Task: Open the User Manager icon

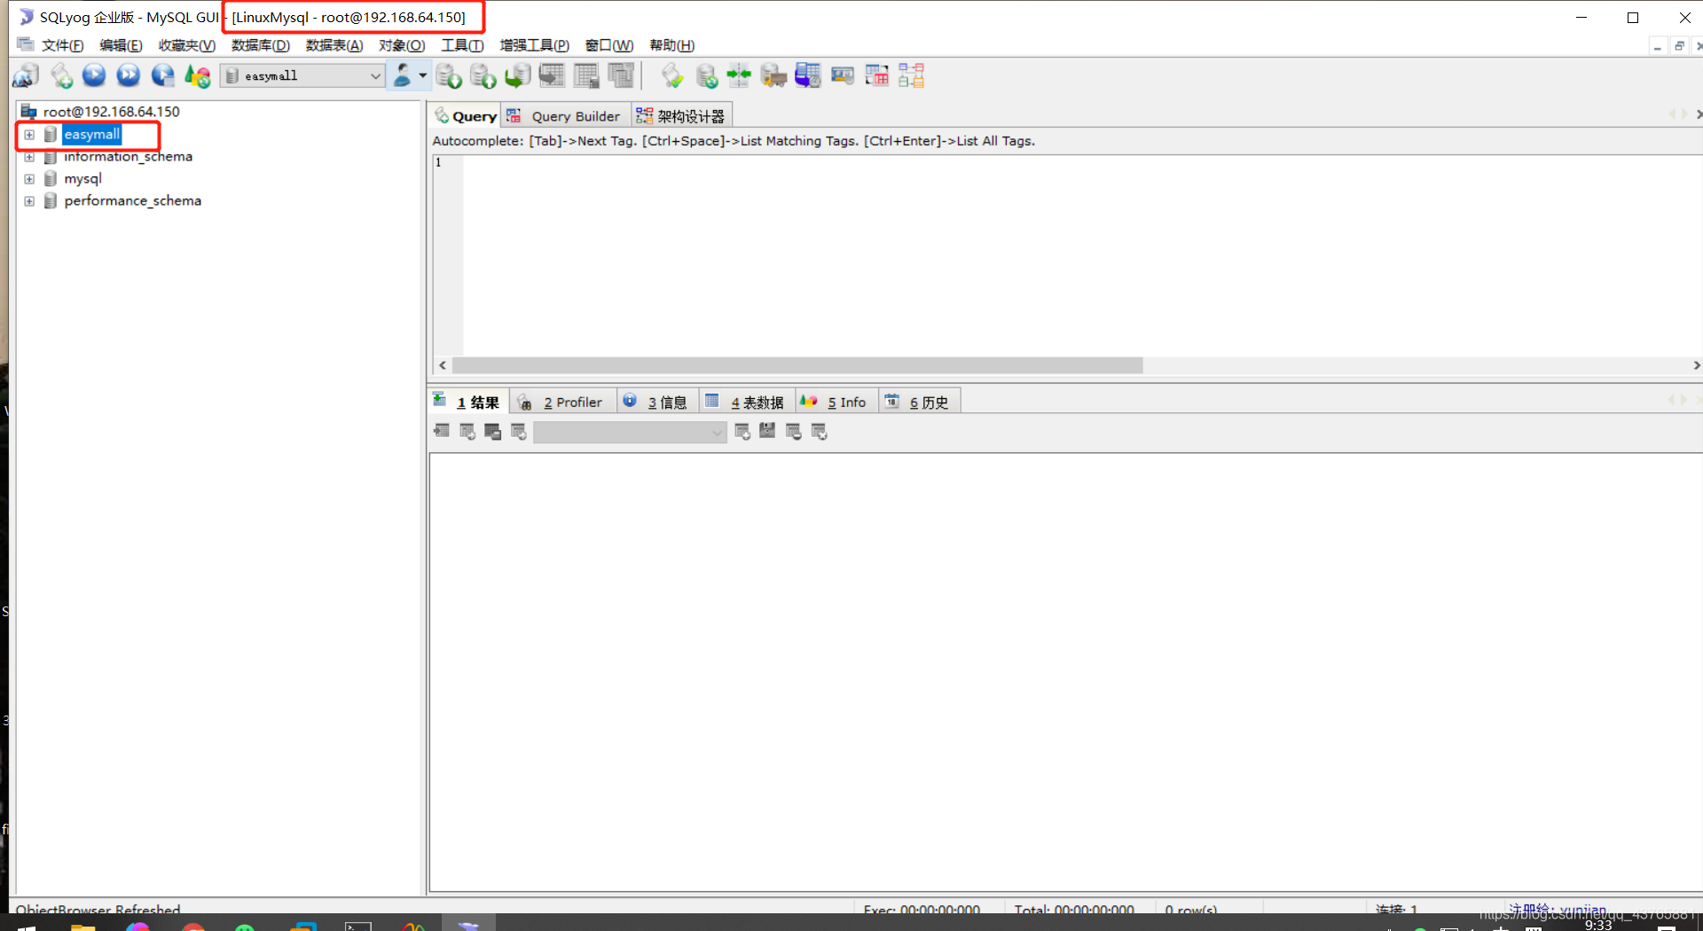Action: (403, 76)
